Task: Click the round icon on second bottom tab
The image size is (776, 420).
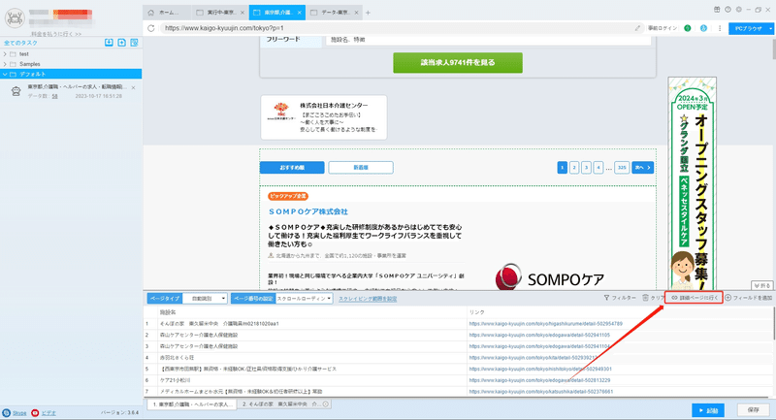Action: [326, 404]
